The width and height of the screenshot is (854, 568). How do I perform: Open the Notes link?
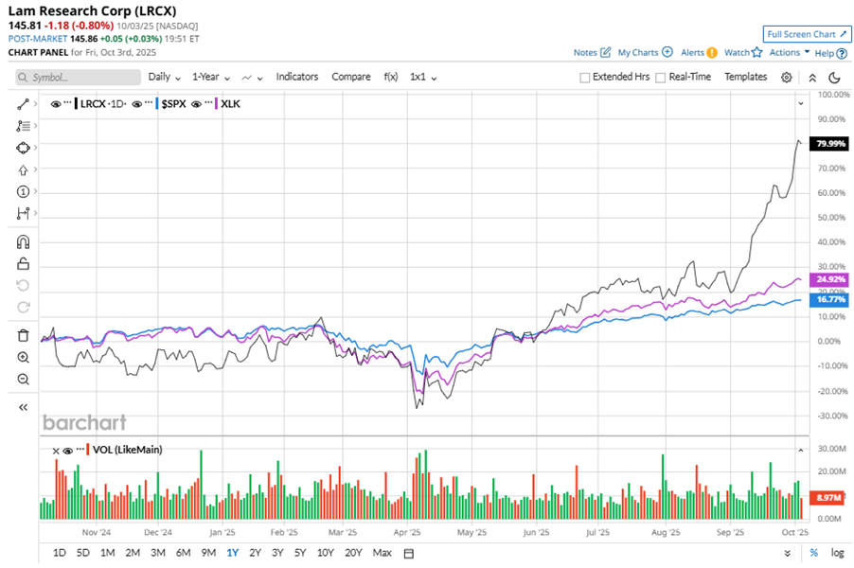[592, 53]
